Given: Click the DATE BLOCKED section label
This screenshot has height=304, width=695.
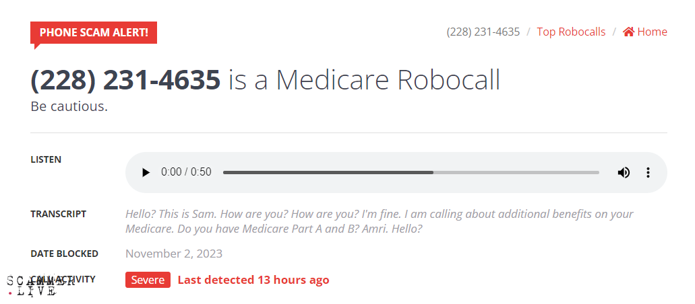Looking at the screenshot, I should coord(64,254).
